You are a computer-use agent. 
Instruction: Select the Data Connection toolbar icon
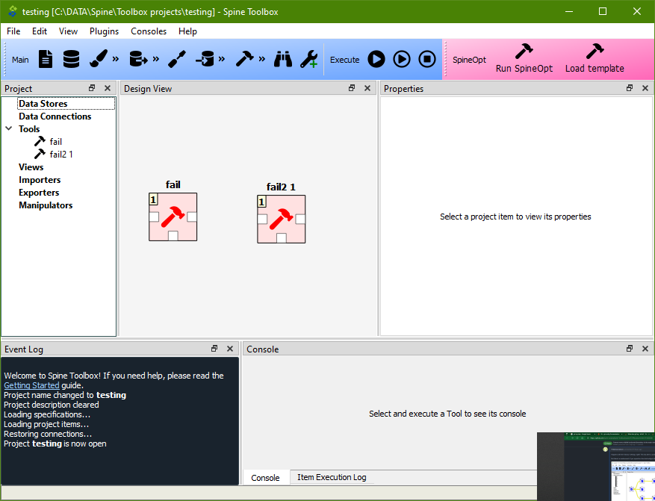pyautogui.click(x=45, y=59)
